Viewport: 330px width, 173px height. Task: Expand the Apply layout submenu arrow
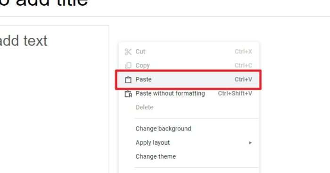point(250,143)
